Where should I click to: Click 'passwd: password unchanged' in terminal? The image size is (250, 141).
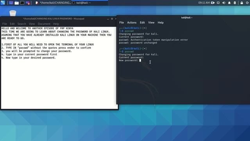click(138, 43)
